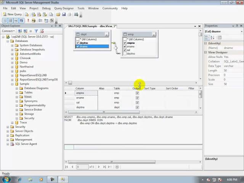Image resolution: width=244 pixels, height=183 pixels.
Task: Uncheck deptno in the dept table
Action: pyautogui.click(x=77, y=43)
